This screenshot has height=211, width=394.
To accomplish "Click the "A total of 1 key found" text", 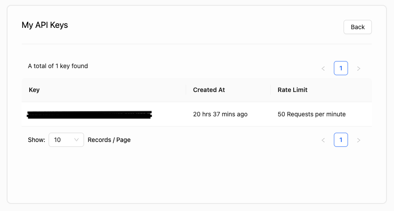I will 58,66.
